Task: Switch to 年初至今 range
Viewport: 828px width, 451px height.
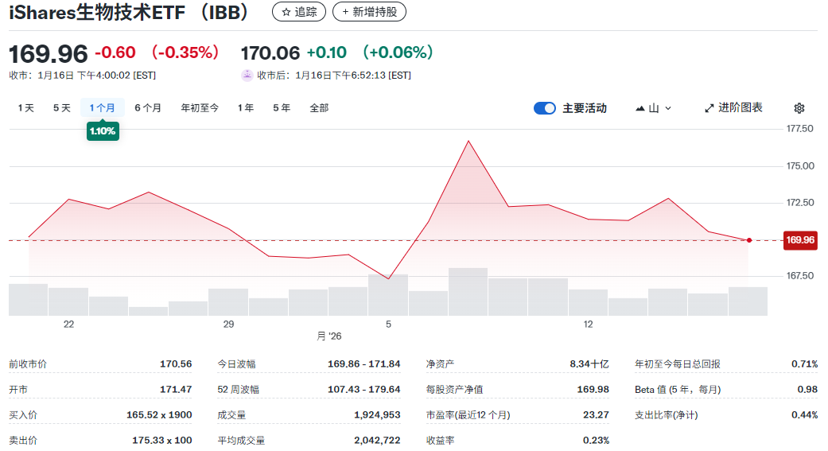Action: (200, 107)
